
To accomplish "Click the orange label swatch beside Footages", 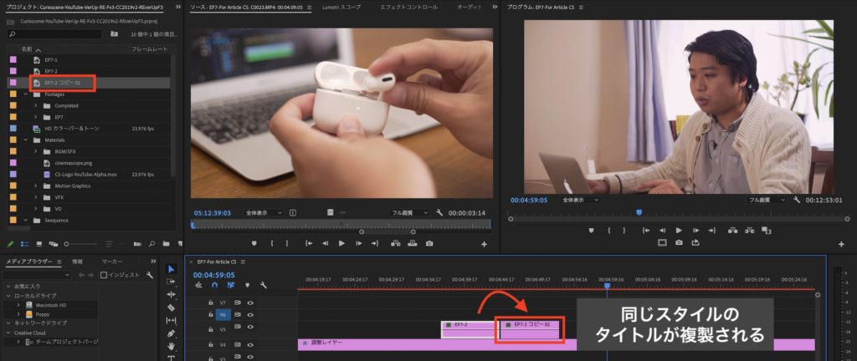I will tap(13, 94).
